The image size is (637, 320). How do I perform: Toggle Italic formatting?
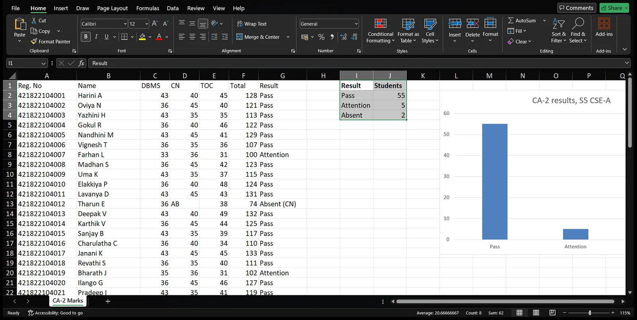click(96, 37)
